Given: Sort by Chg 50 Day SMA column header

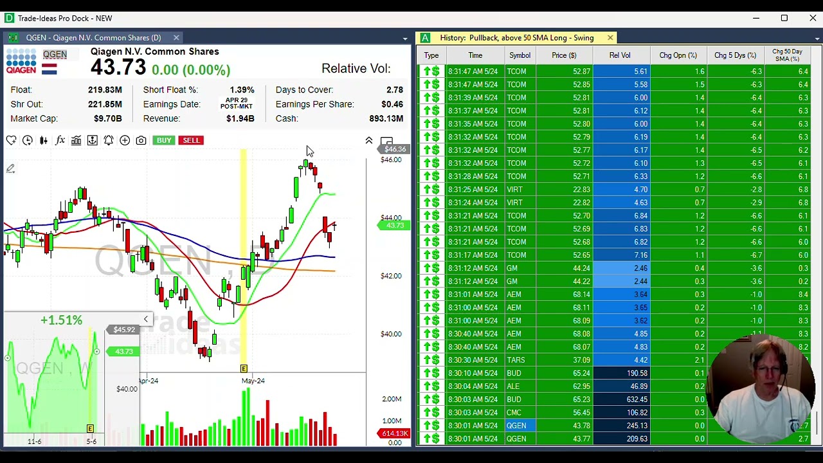Looking at the screenshot, I should click(787, 55).
